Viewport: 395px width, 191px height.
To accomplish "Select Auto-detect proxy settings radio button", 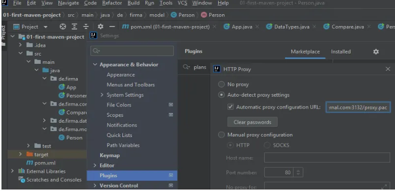I will [221, 95].
